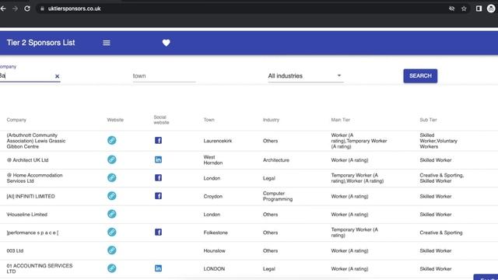
Task: Open the hamburger menu icon
Action: [x=107, y=43]
